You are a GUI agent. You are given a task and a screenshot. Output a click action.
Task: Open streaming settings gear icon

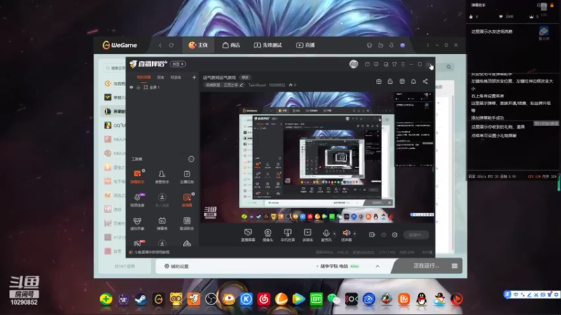(395, 234)
